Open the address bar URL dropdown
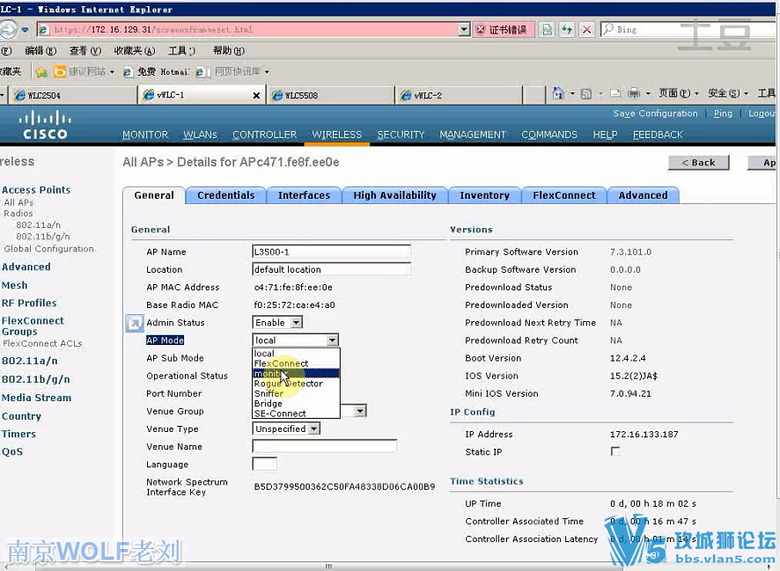Screen dimensions: 780x571 point(464,30)
